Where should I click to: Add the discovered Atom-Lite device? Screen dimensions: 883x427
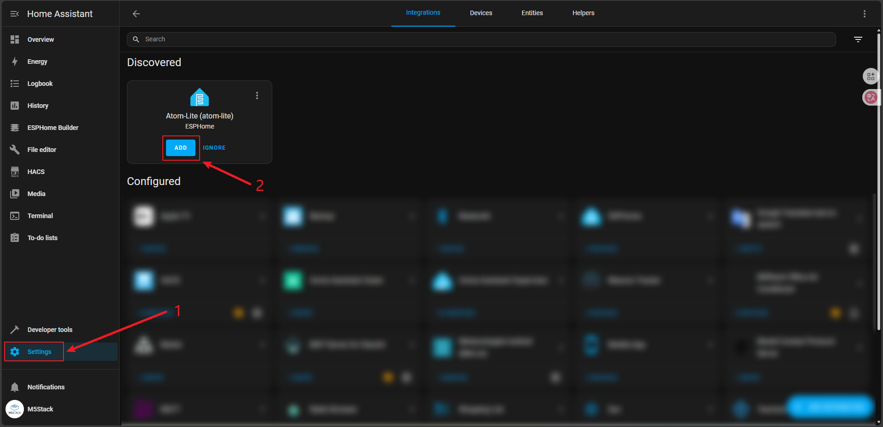181,148
